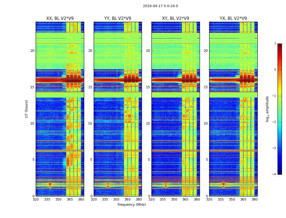Click the colorbar tick label '−2'
The height and width of the screenshot is (218, 286).
click(274, 122)
